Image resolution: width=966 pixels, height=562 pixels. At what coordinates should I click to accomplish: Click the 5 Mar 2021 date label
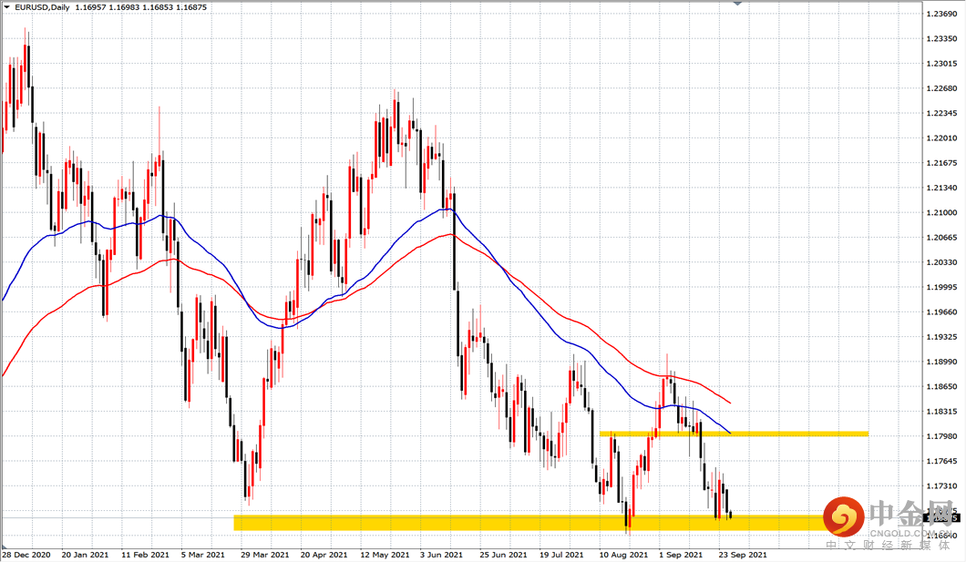pyautogui.click(x=202, y=555)
